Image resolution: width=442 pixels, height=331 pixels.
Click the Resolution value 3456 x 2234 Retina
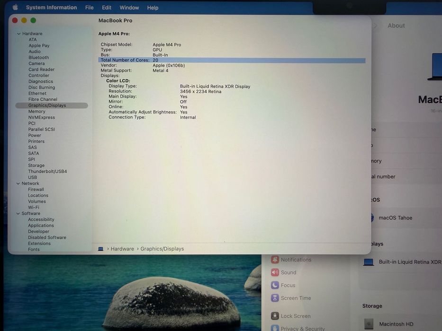(x=201, y=92)
